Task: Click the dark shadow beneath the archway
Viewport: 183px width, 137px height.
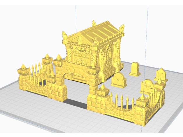Action: (76, 102)
